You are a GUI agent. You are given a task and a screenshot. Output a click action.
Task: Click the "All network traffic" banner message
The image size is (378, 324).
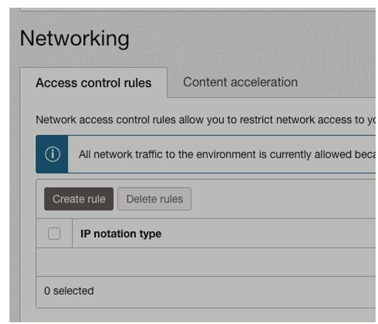(x=226, y=155)
